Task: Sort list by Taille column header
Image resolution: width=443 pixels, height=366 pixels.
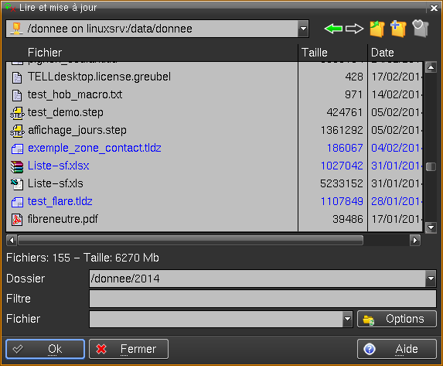Action: [x=332, y=53]
